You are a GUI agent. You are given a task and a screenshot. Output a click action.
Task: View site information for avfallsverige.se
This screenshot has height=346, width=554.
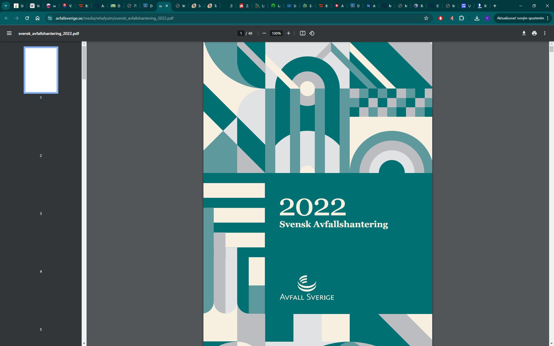point(50,18)
